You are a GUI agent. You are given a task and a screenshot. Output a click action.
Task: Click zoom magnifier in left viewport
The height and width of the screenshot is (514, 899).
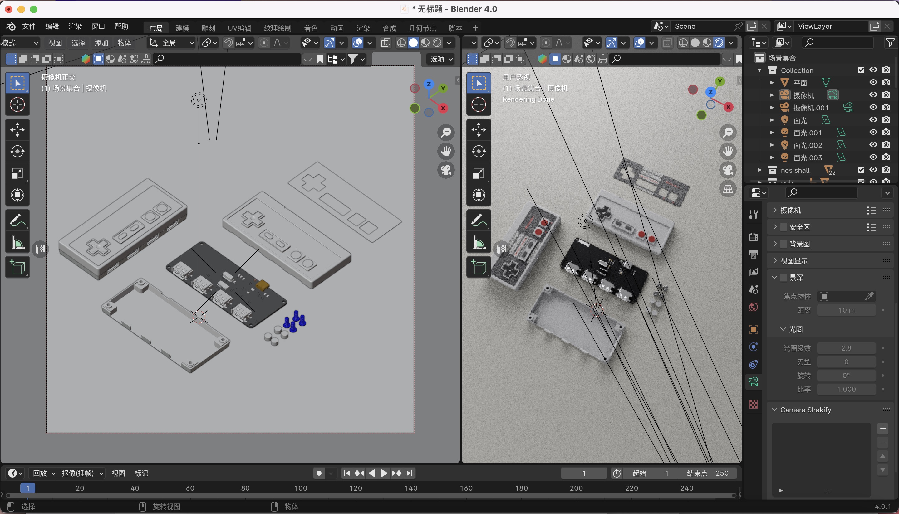click(x=446, y=132)
